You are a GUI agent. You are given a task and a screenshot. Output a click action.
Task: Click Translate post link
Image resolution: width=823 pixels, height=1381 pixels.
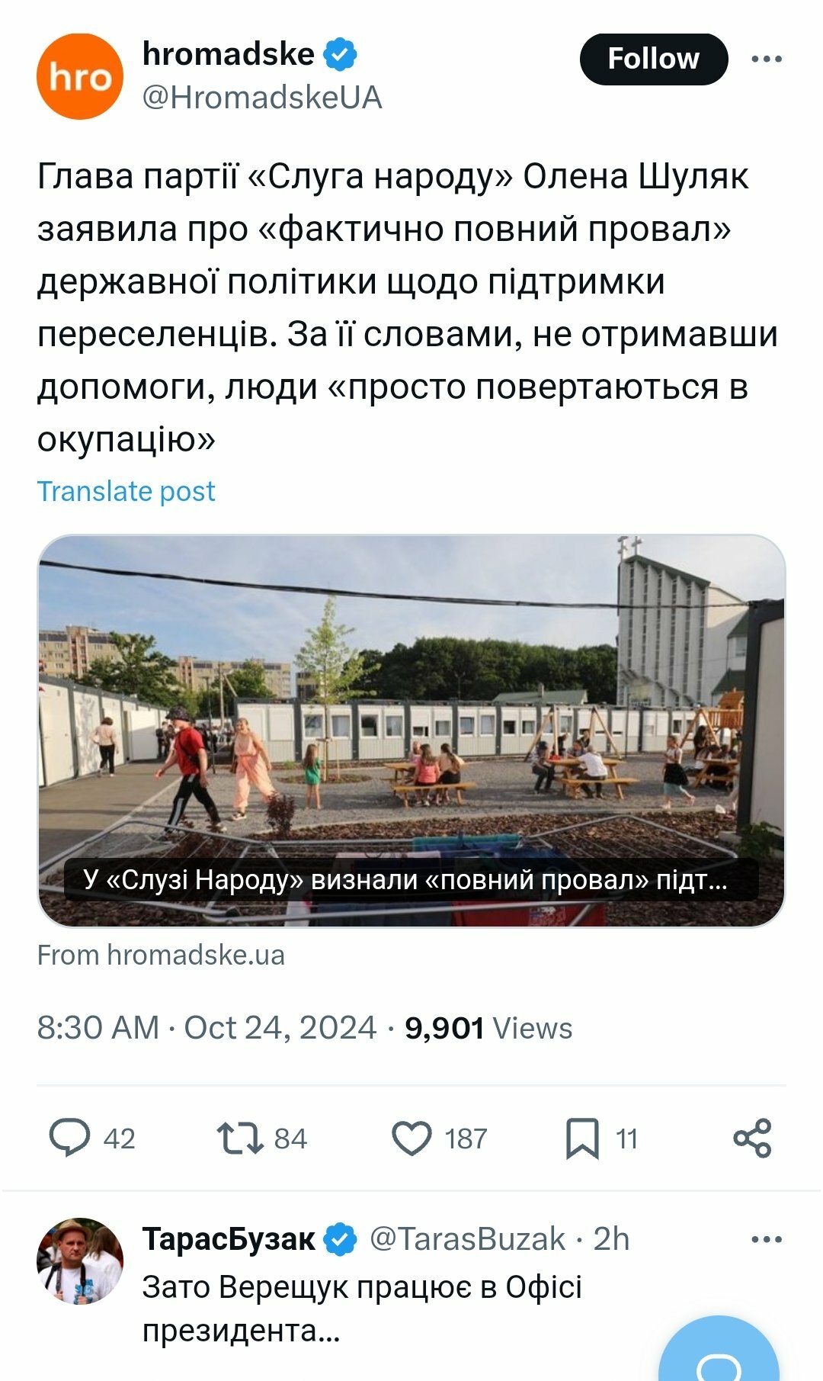click(126, 491)
